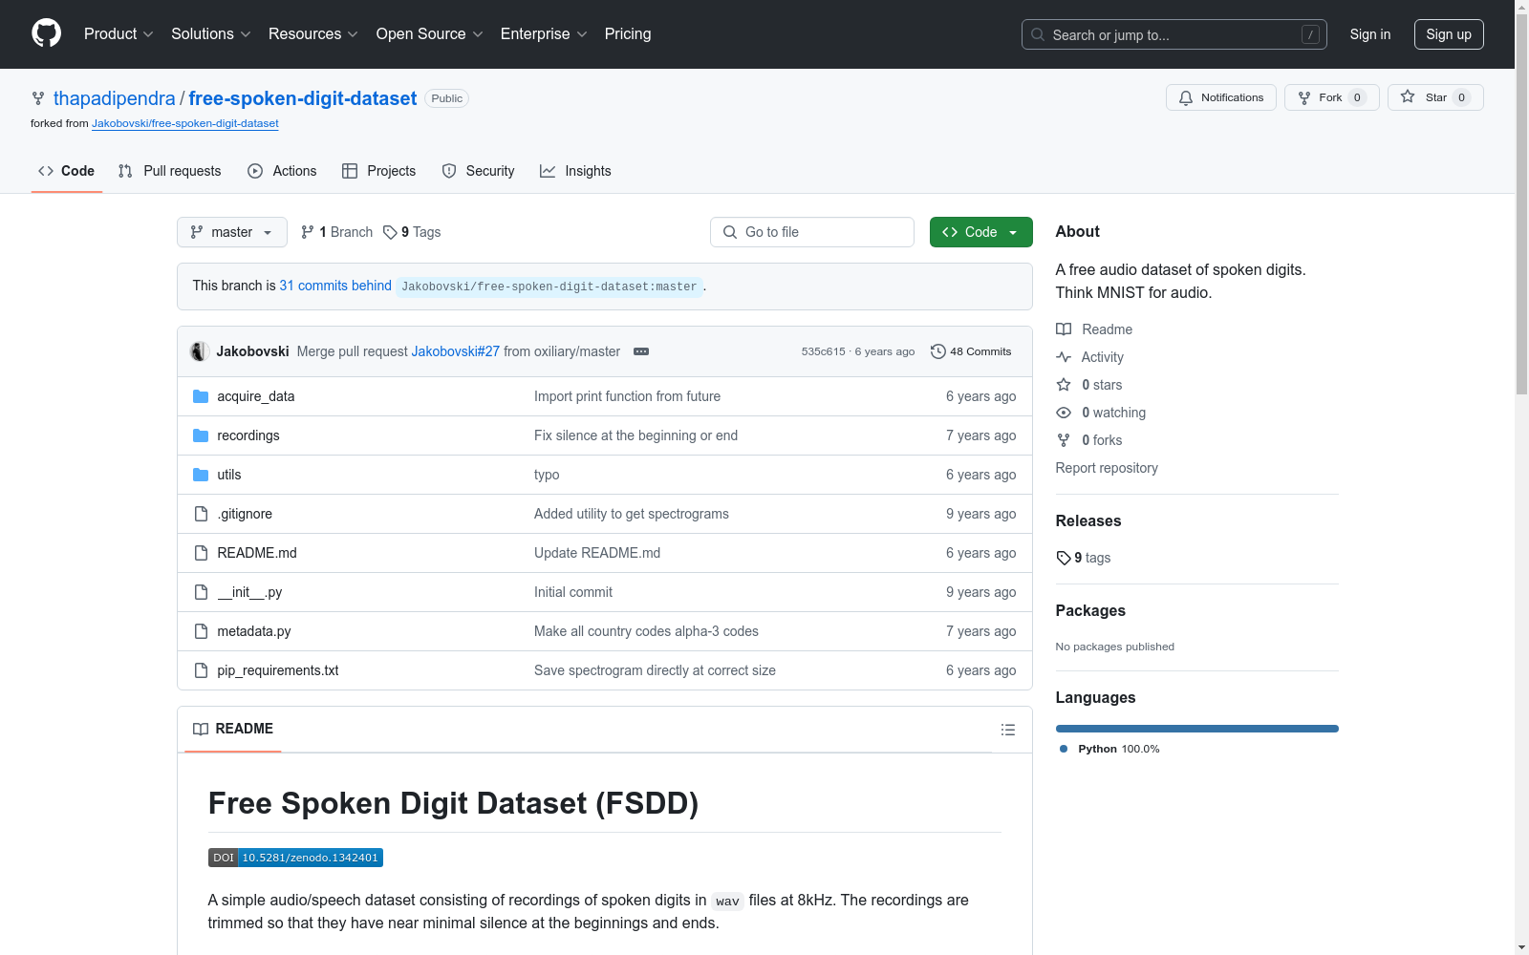Switch to the Pull requests tab
This screenshot has width=1529, height=955.
tap(170, 171)
